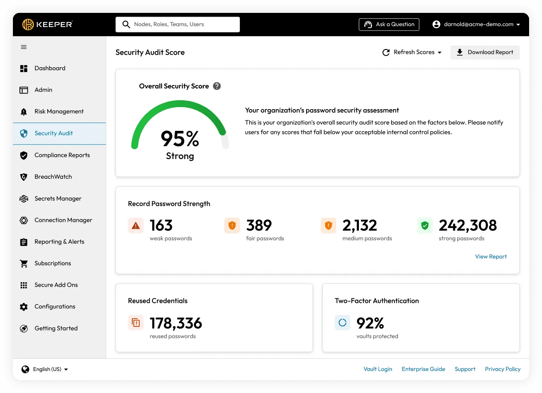This screenshot has width=542, height=393.
Task: Click the medium passwords orange shield icon
Action: [x=329, y=225]
